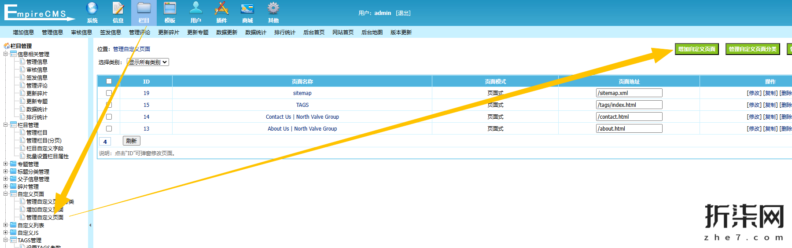Collapse the 自定义页面 tree node
The image size is (792, 248).
tap(5, 194)
